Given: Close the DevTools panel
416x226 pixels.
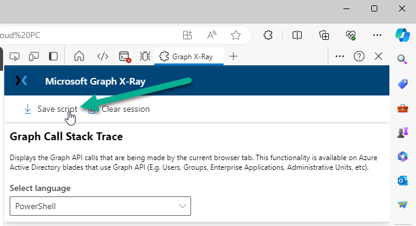Looking at the screenshot, I should coord(379,56).
